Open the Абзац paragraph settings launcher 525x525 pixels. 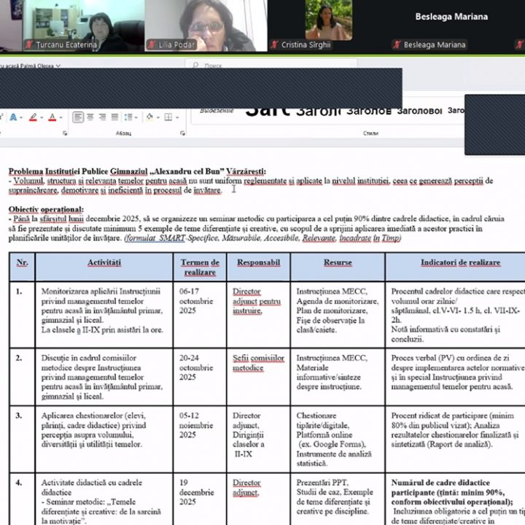click(x=180, y=134)
